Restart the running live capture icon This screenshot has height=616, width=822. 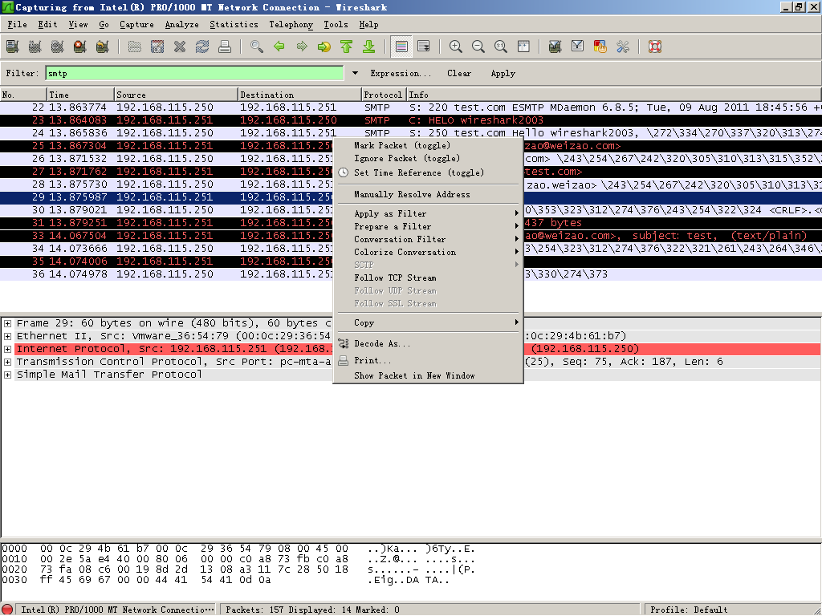(x=103, y=47)
